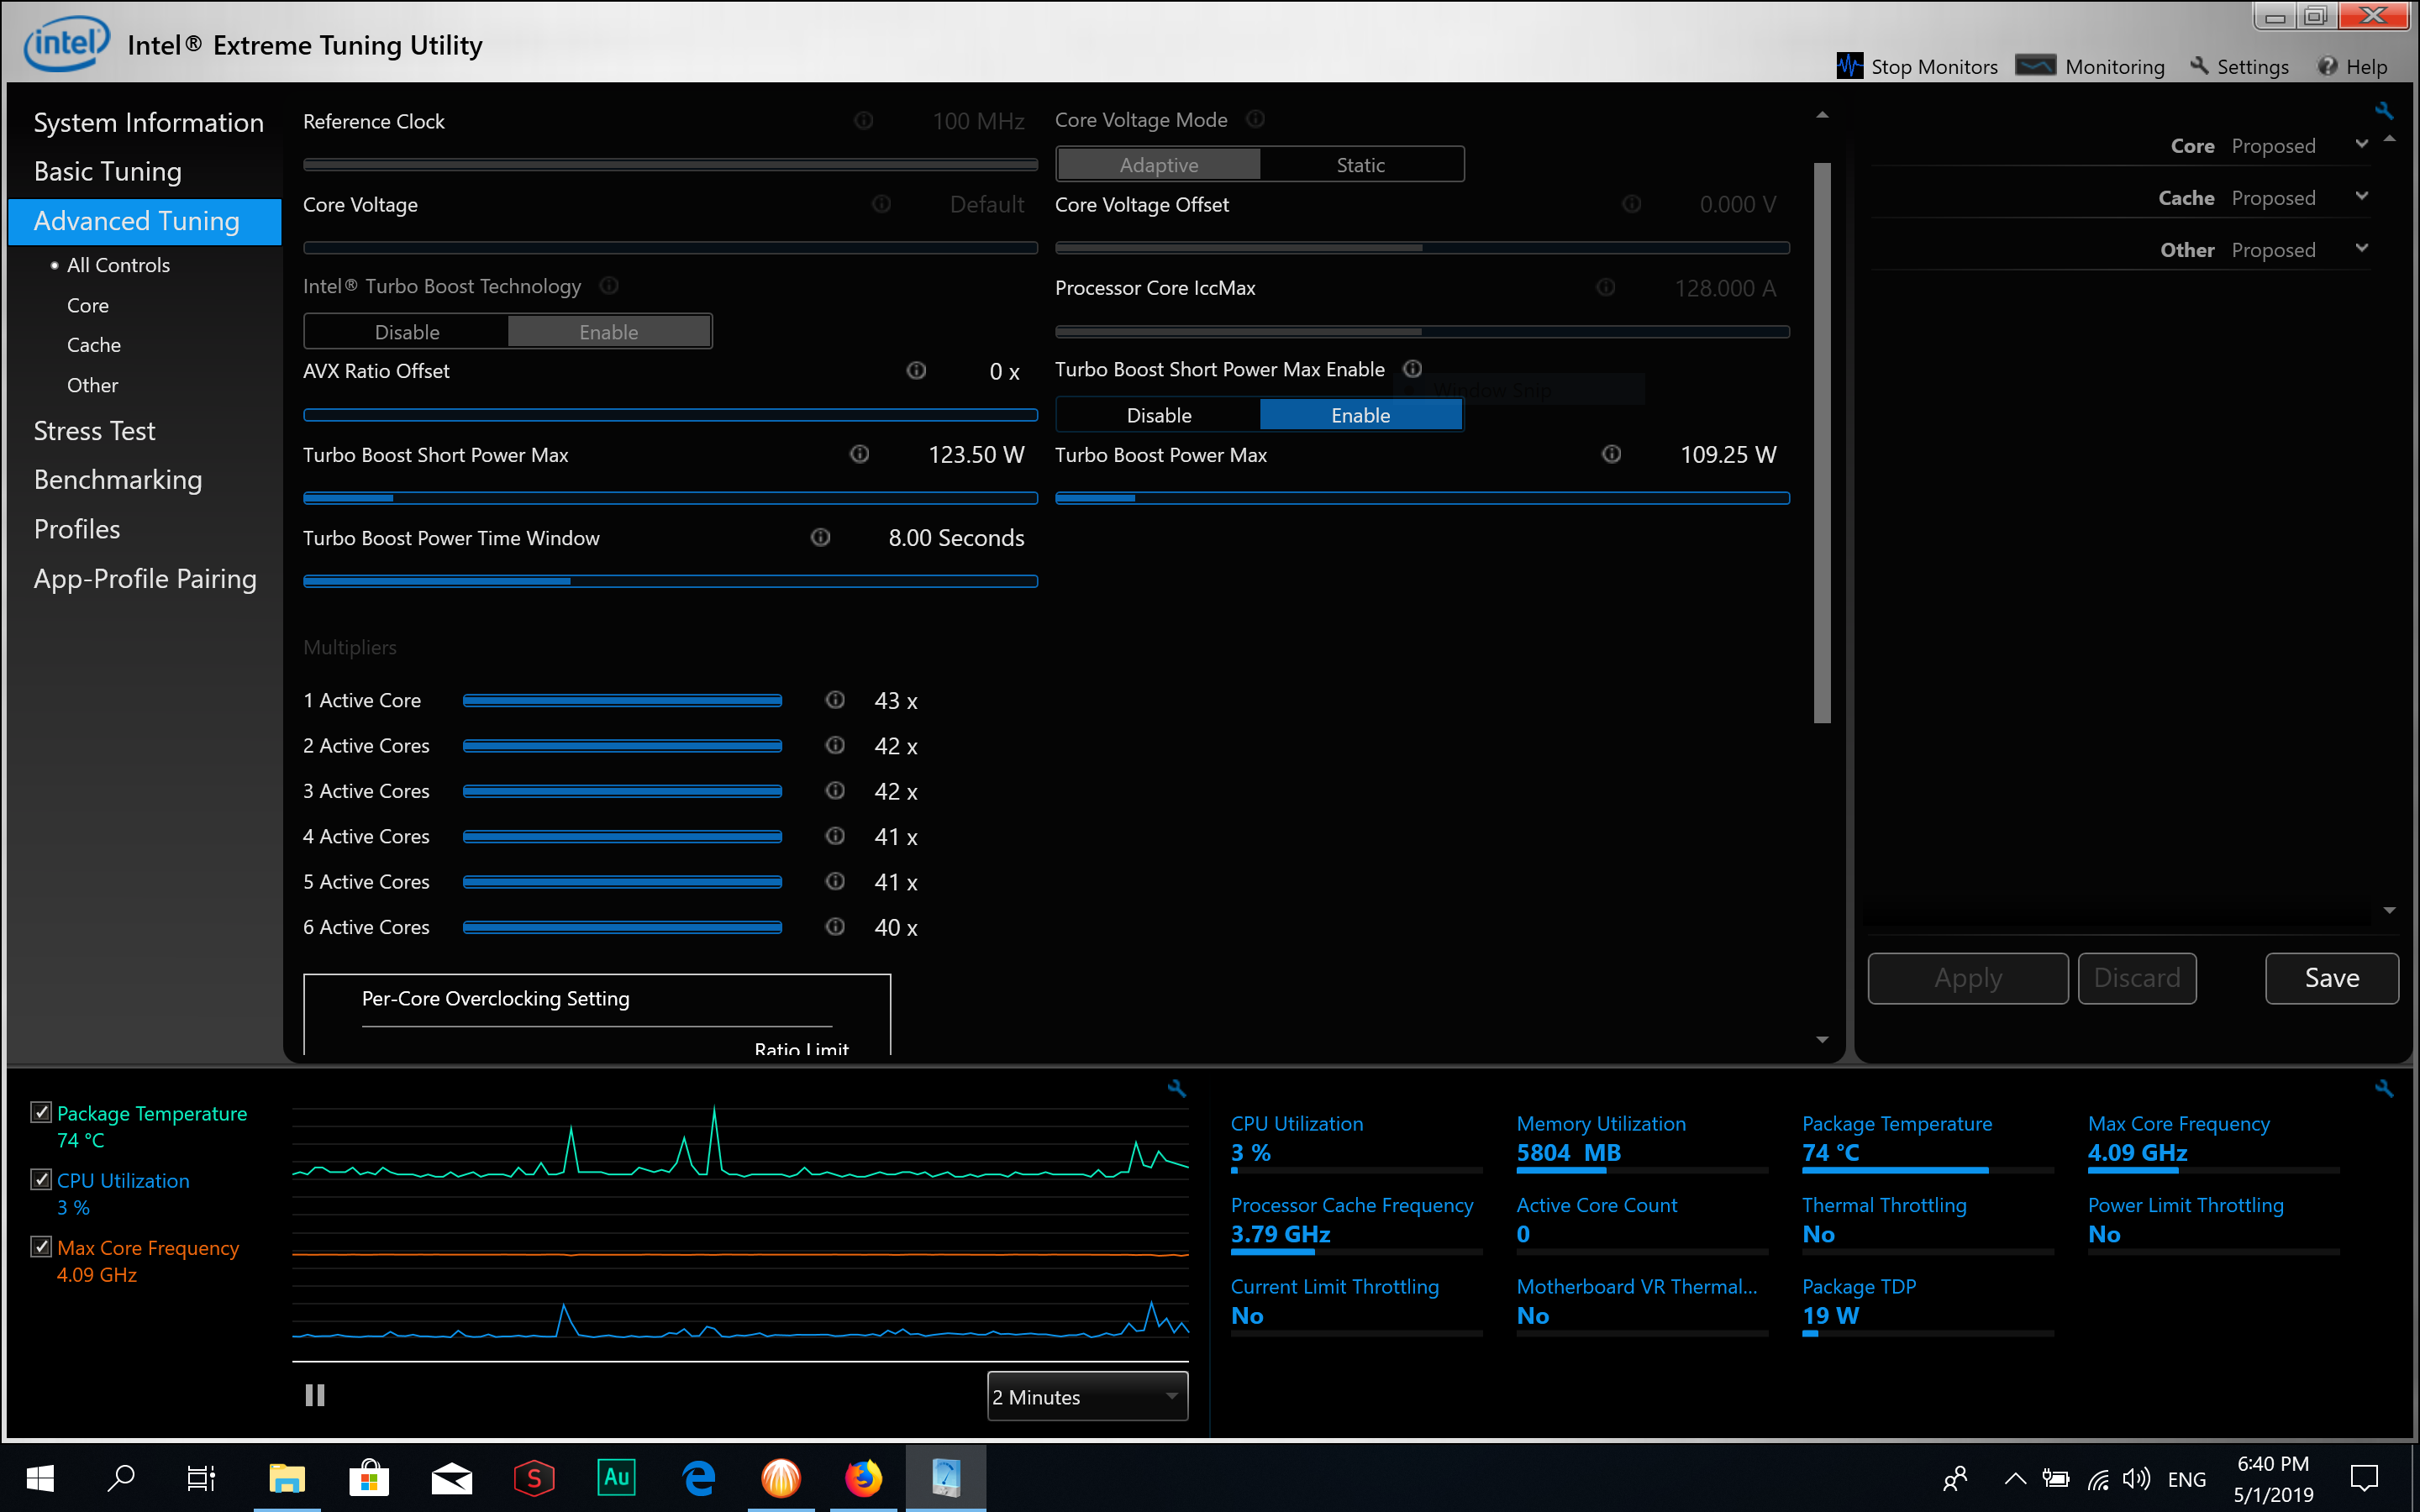This screenshot has height=1512, width=2420.
Task: Click info icon for Turbo Boost Power Max
Action: tap(1611, 455)
